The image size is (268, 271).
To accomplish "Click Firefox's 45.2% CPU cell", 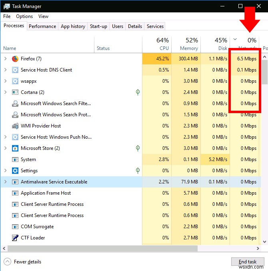I will (x=157, y=59).
